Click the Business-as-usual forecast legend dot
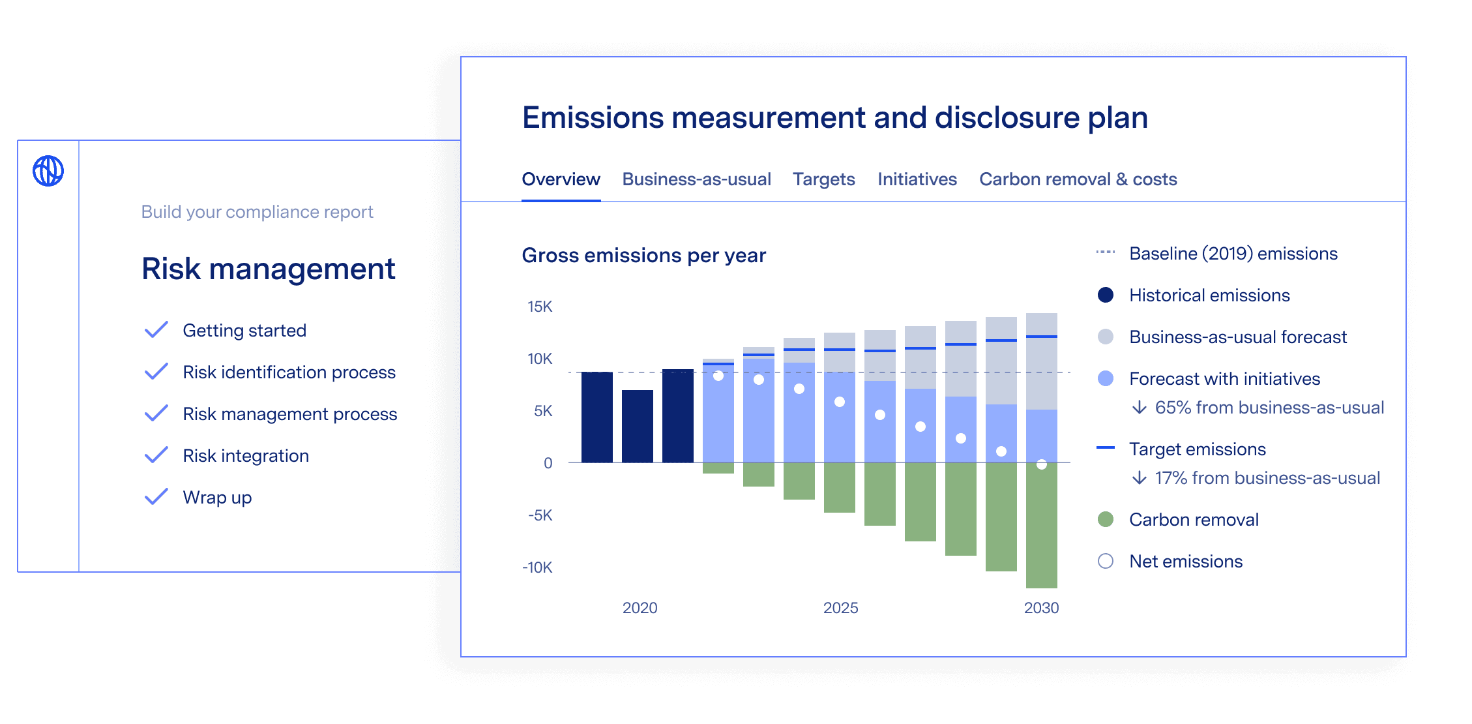1472x724 pixels. tap(1106, 337)
